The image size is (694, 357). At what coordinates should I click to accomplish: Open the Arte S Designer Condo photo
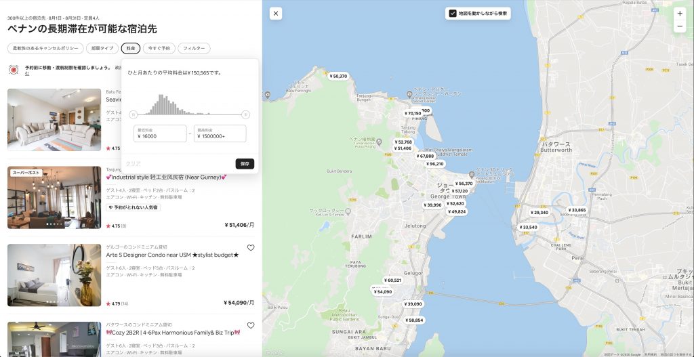coord(54,275)
